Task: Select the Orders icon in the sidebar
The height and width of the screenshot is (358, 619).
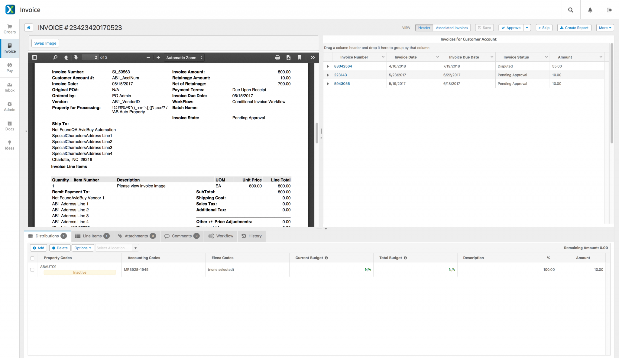Action: 9,29
